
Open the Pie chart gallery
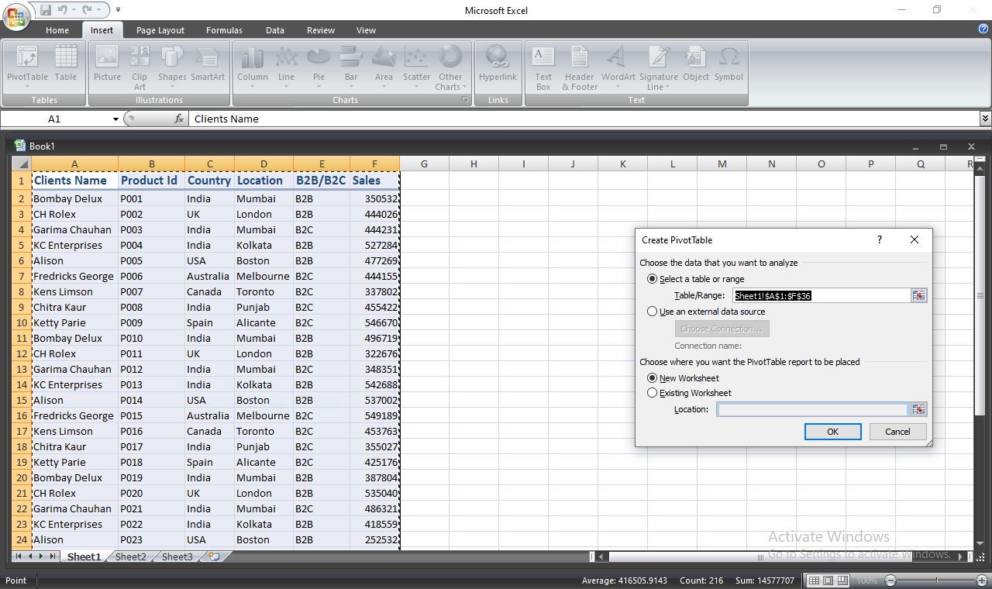point(319,67)
